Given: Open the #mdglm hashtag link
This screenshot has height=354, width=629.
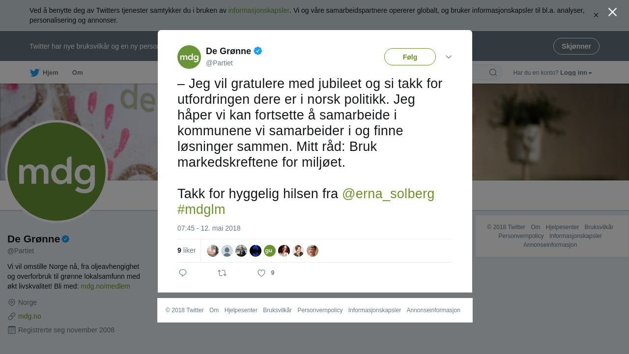Looking at the screenshot, I should point(201,209).
